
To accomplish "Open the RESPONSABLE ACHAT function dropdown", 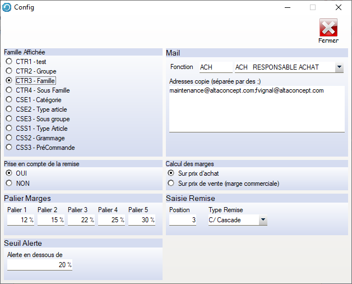I will 339,67.
